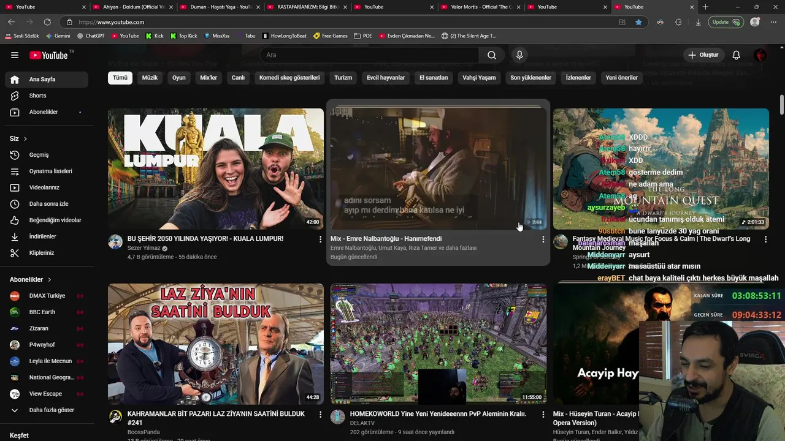Image resolution: width=785 pixels, height=441 pixels.
Task: Open more options for Emre Nalbantoğlu mix
Action: pyautogui.click(x=543, y=239)
